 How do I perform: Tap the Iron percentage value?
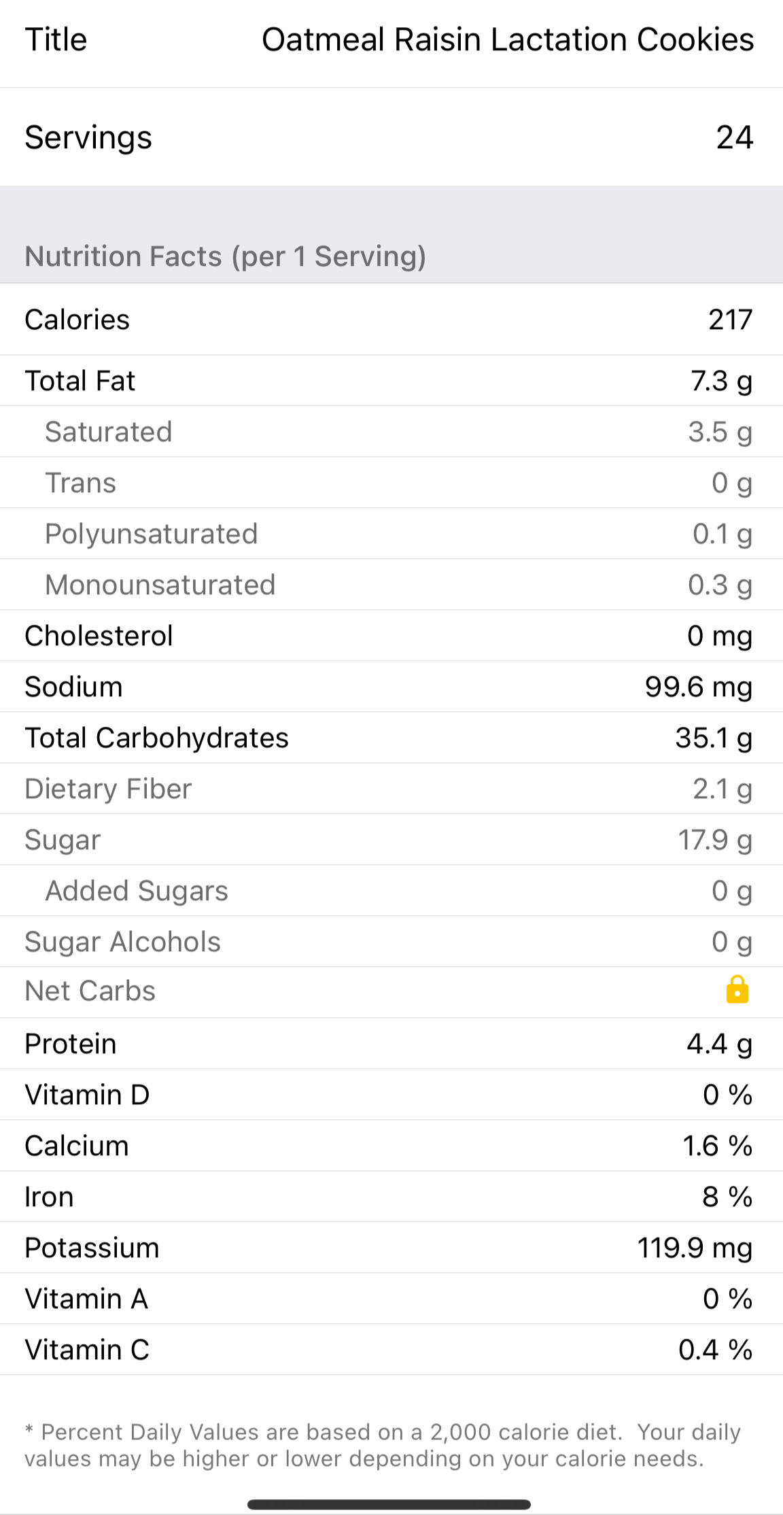coord(727,1197)
